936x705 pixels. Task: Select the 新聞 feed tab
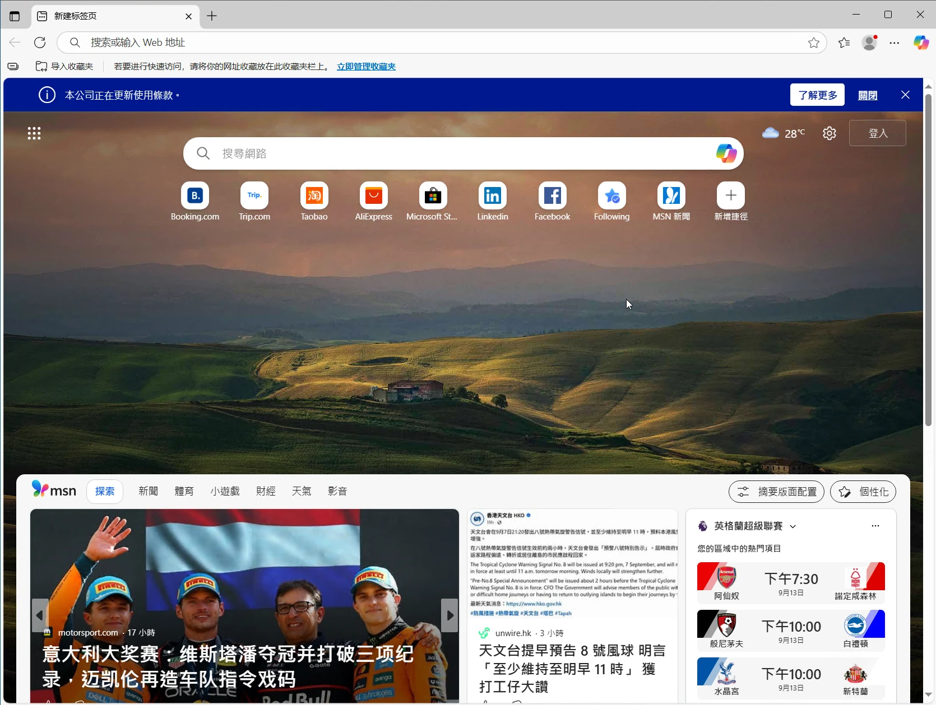pos(148,491)
